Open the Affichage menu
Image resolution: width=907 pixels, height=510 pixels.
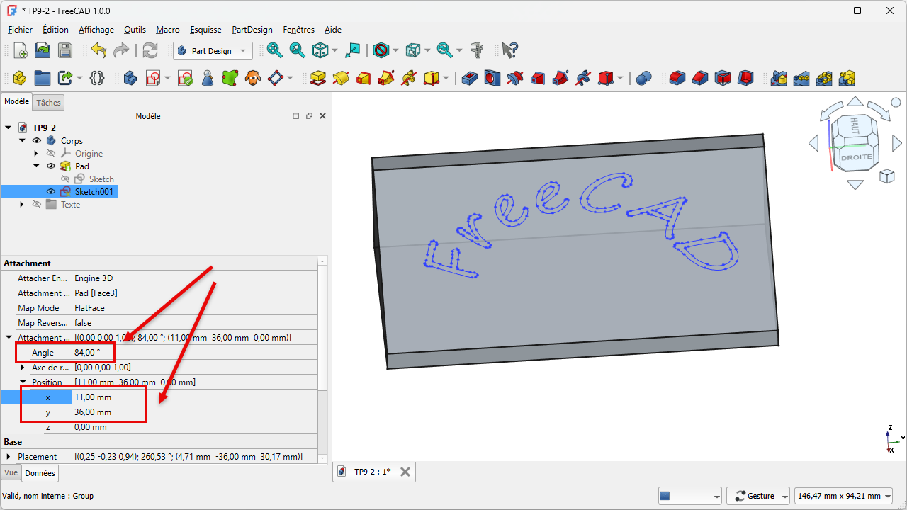[x=96, y=30]
